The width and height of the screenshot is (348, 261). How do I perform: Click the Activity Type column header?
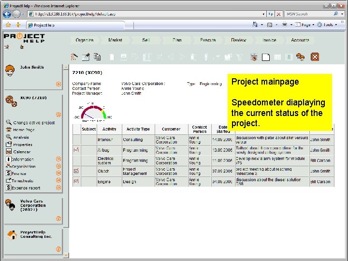point(138,129)
